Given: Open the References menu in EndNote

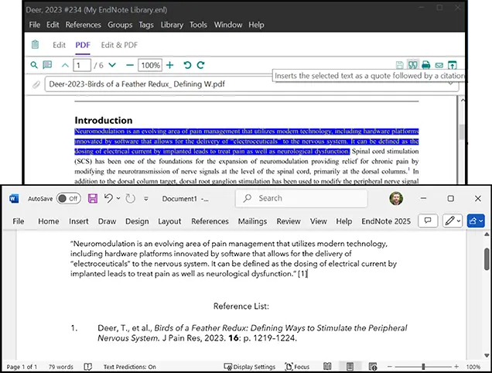Looking at the screenshot, I should pyautogui.click(x=83, y=25).
